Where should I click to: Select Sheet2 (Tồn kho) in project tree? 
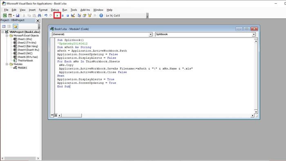tap(27, 42)
